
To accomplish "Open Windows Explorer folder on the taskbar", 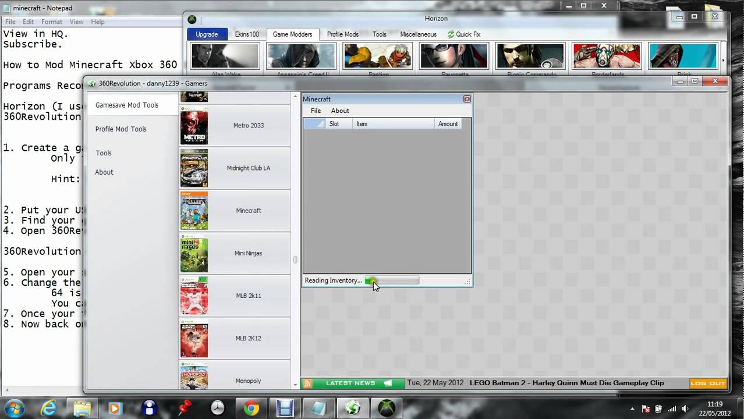I will (x=83, y=408).
